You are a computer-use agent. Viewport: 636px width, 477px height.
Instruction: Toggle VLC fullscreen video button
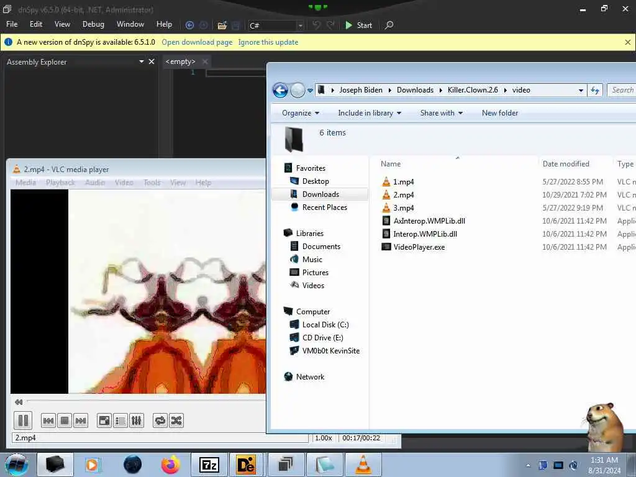pyautogui.click(x=104, y=420)
